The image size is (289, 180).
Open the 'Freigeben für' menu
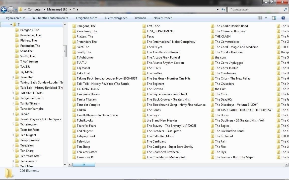pos(86,18)
